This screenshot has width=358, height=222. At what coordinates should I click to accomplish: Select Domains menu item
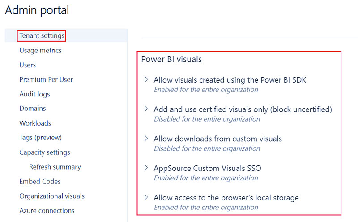[33, 108]
